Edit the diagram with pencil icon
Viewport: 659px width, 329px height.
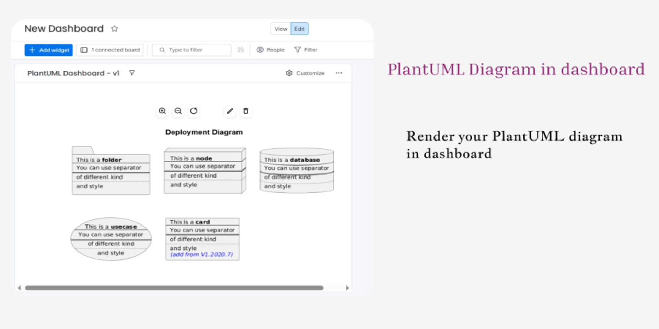click(230, 111)
